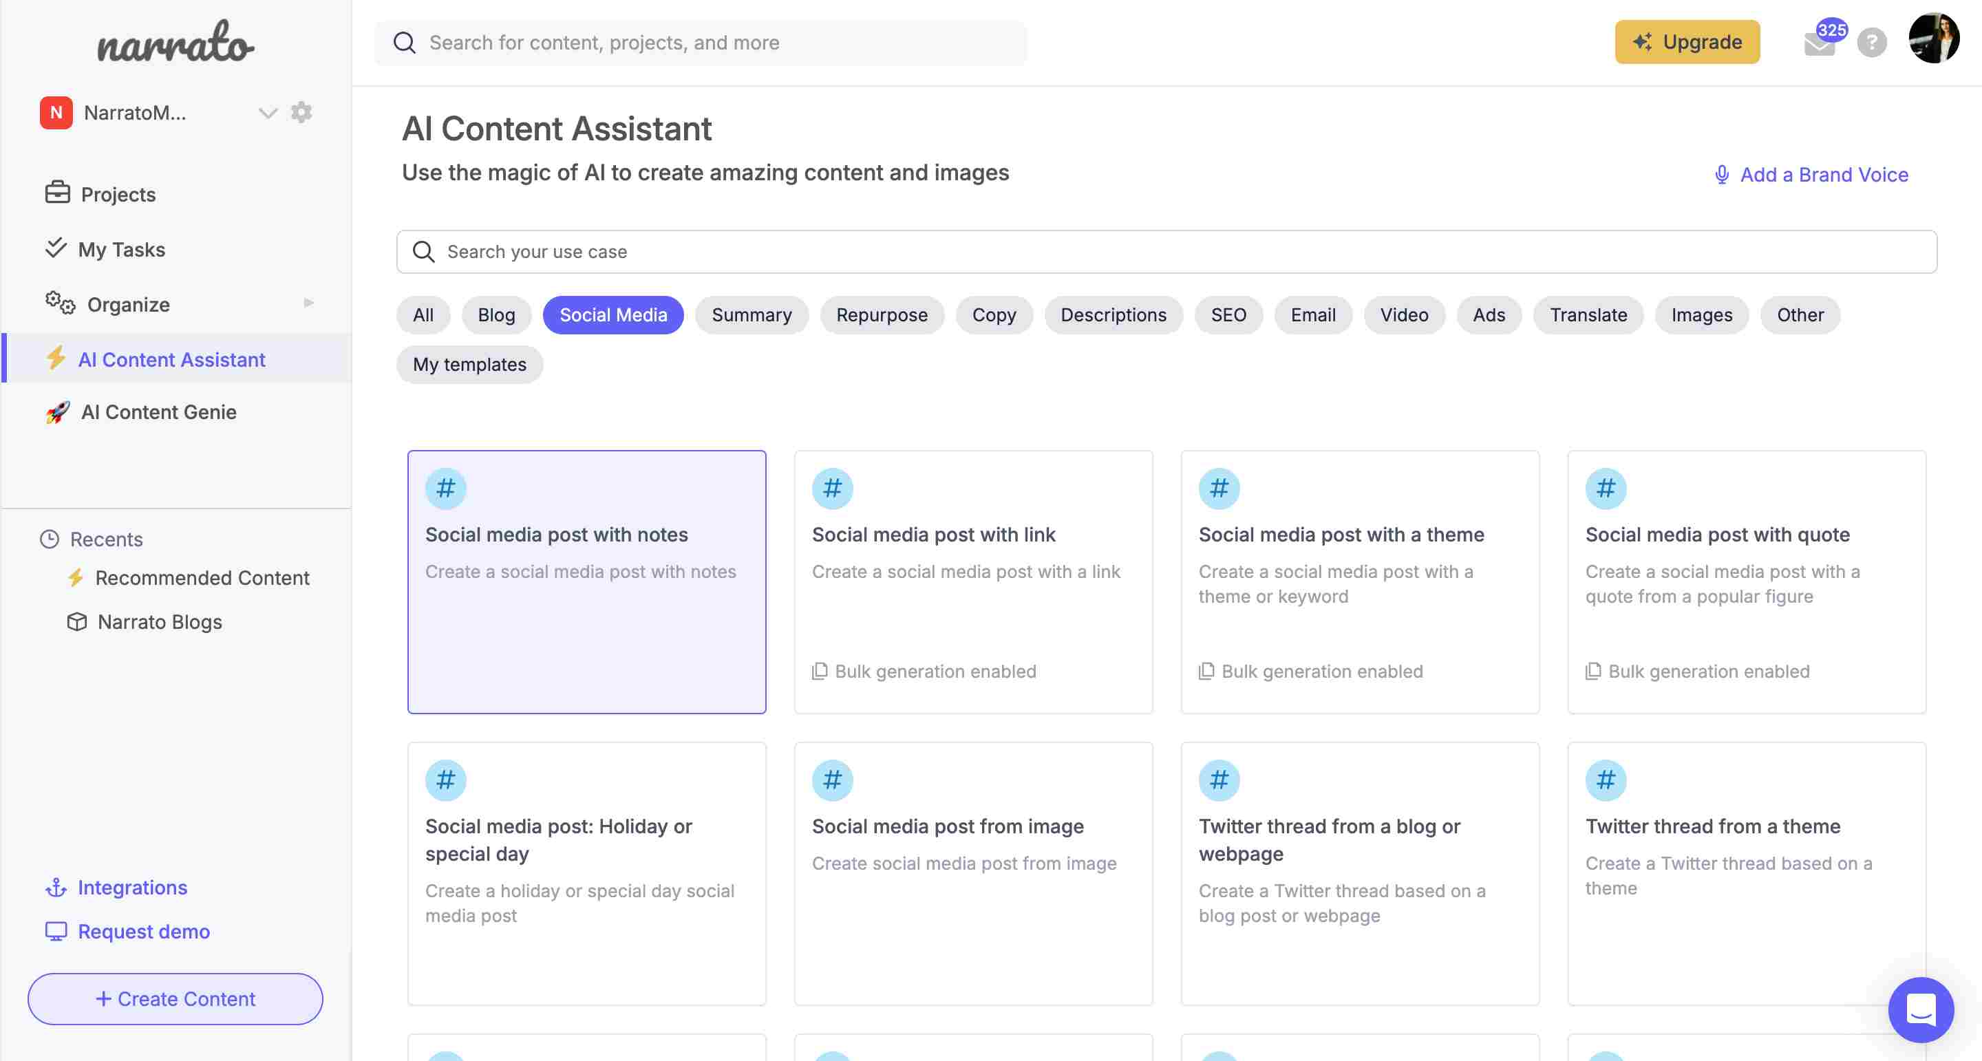Screen dimensions: 1982x1061
Task: Open the help question mark icon
Action: click(1872, 43)
